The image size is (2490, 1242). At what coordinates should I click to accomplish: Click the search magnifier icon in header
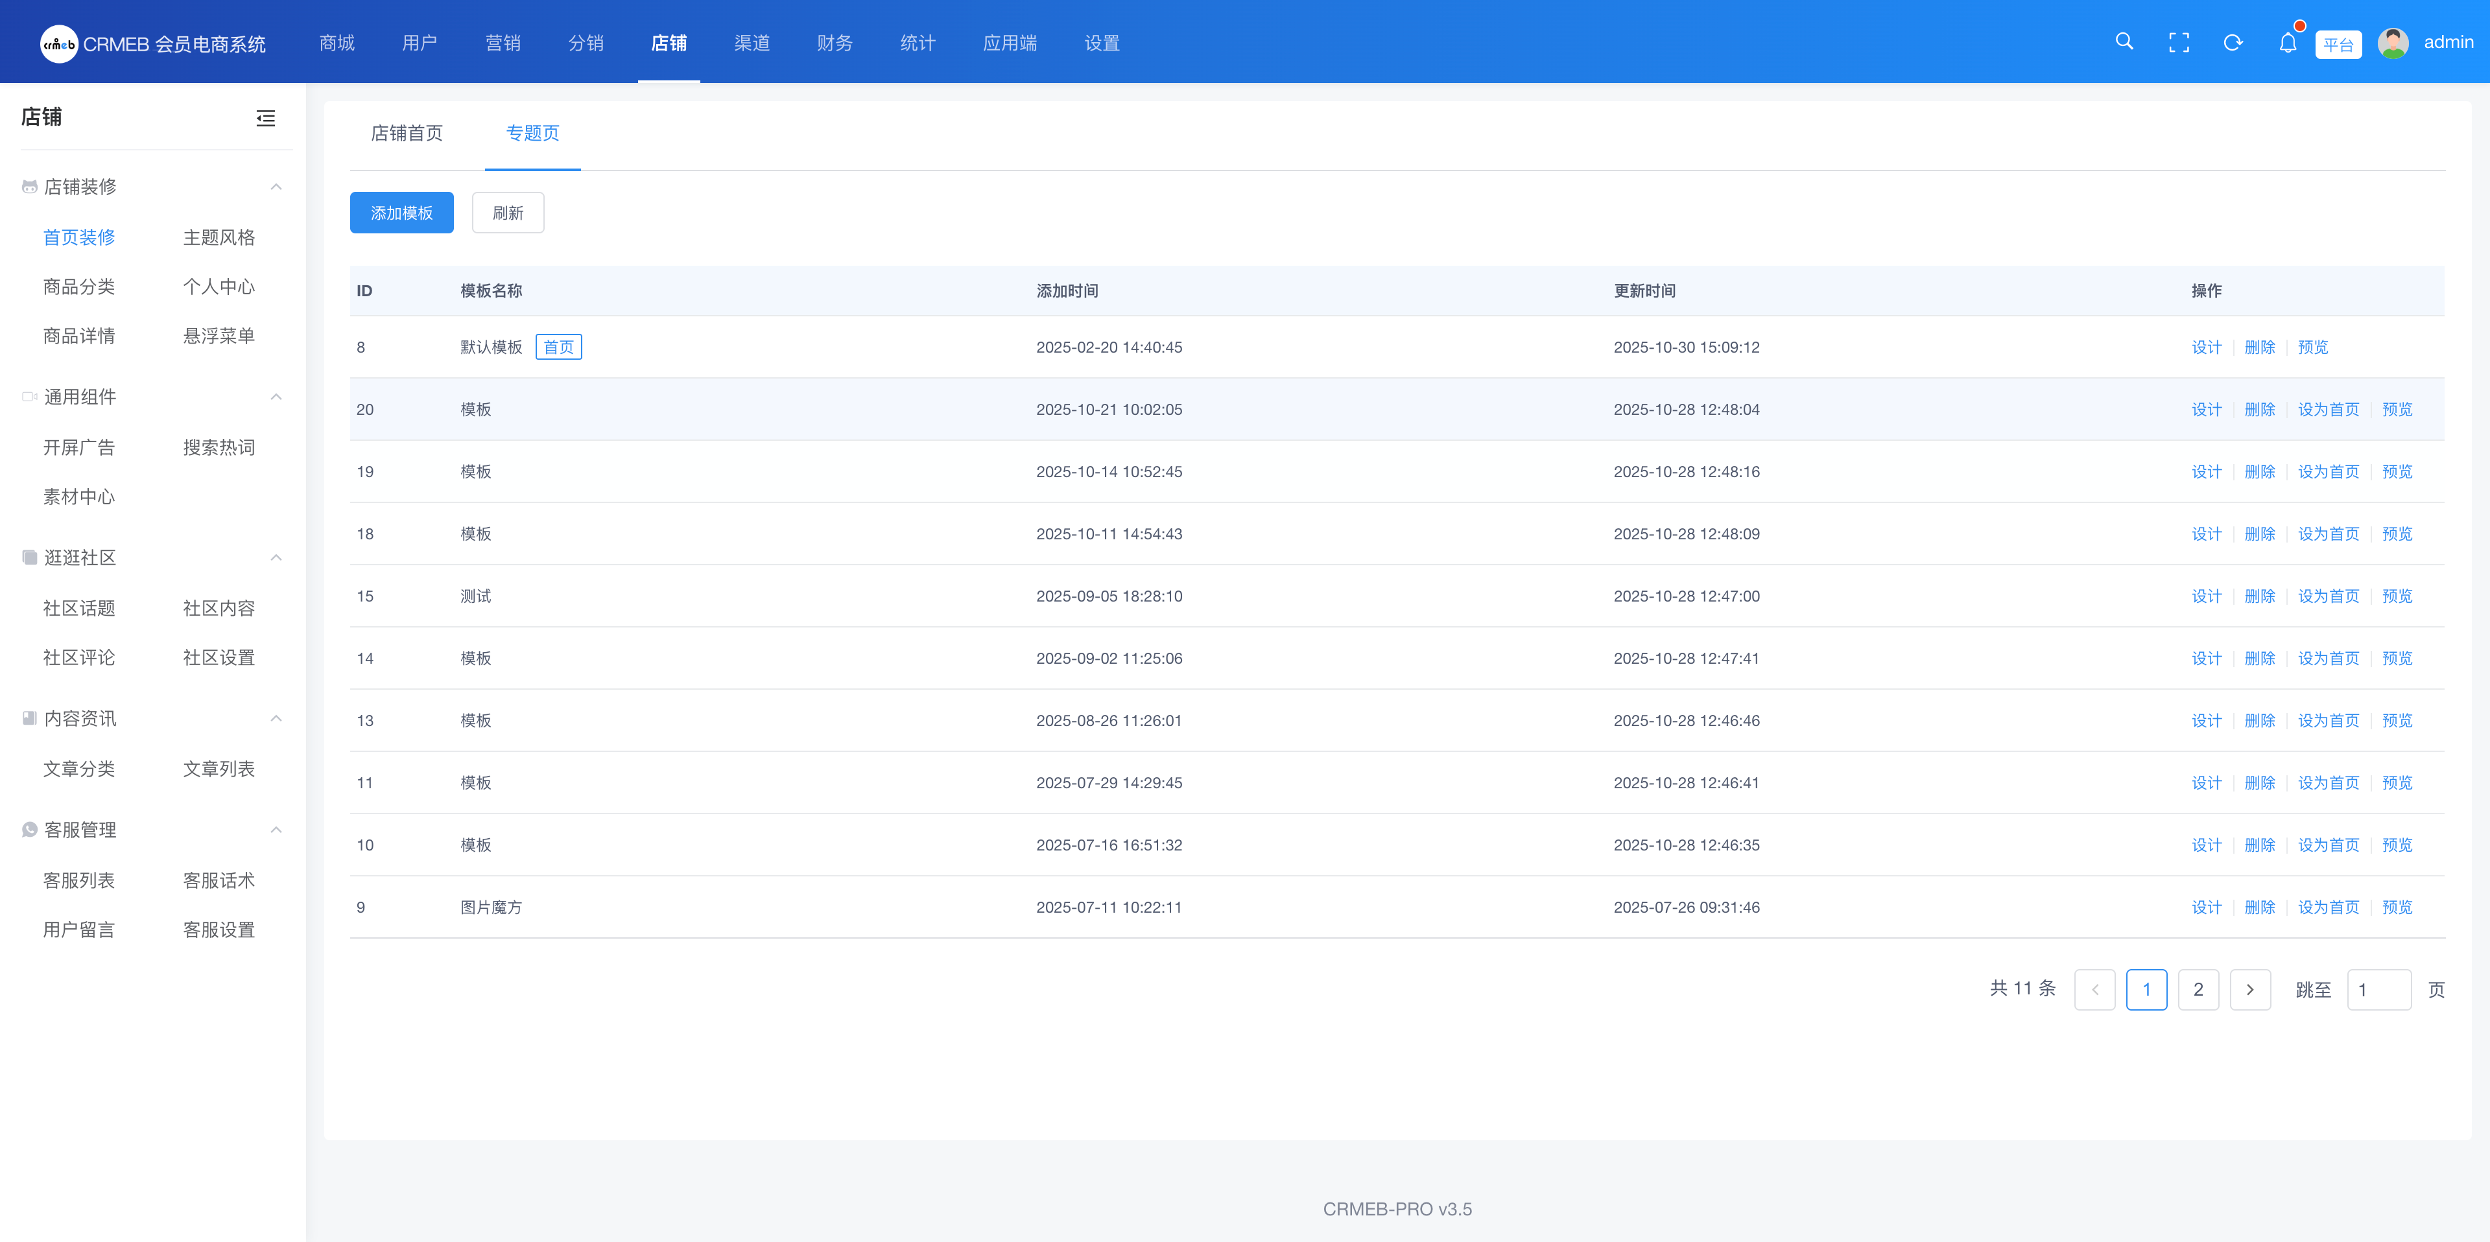click(x=2124, y=41)
